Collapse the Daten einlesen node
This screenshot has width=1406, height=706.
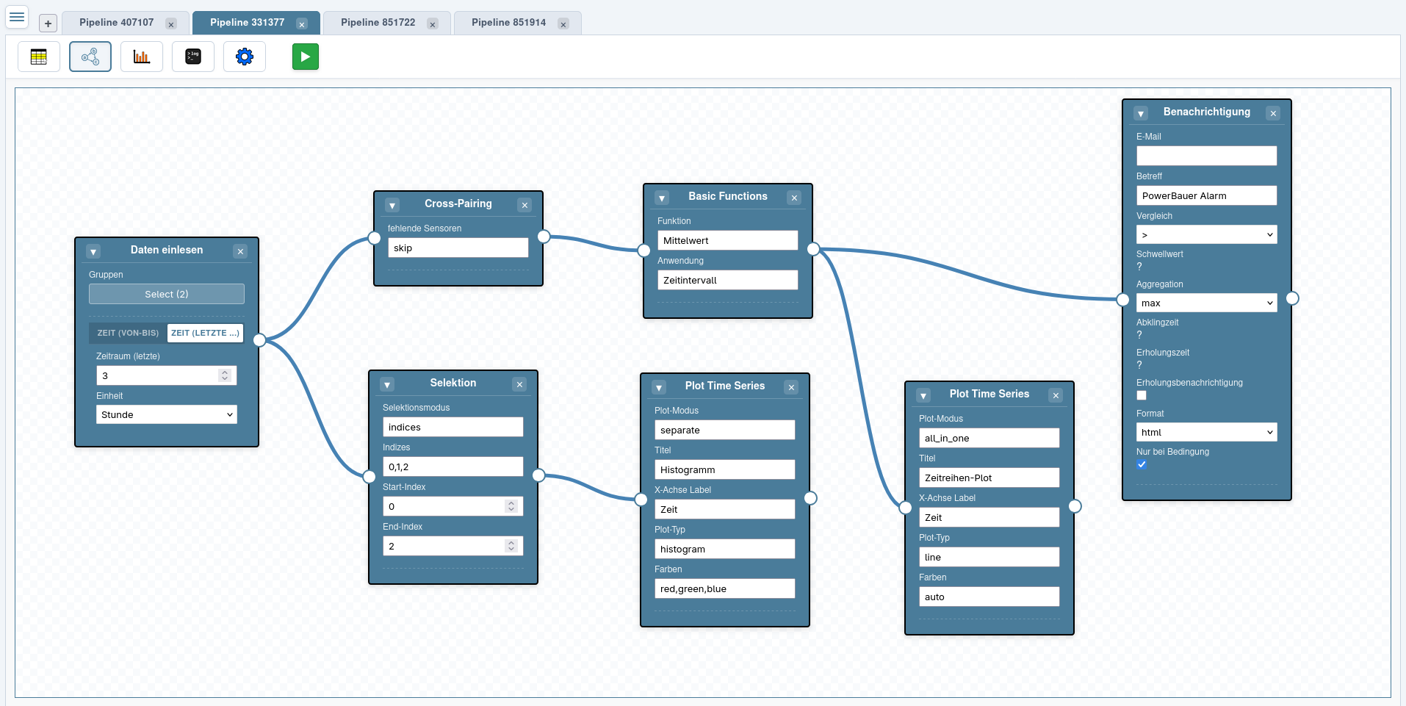tap(93, 251)
